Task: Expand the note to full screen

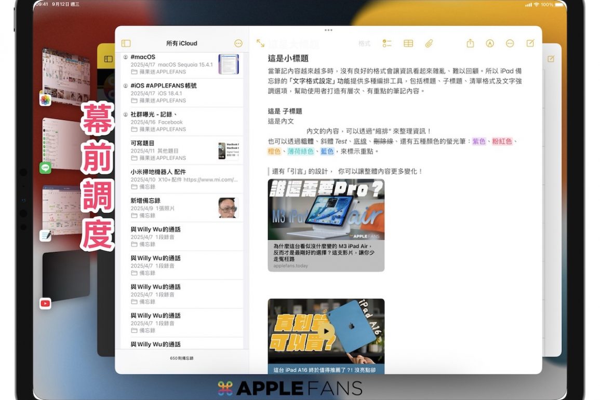Action: click(260, 44)
